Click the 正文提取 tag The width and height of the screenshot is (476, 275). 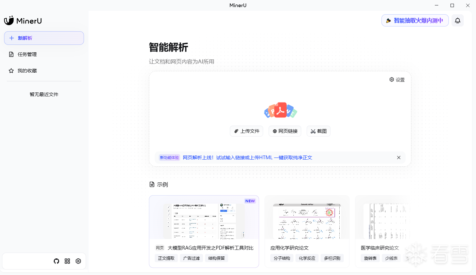166,258
